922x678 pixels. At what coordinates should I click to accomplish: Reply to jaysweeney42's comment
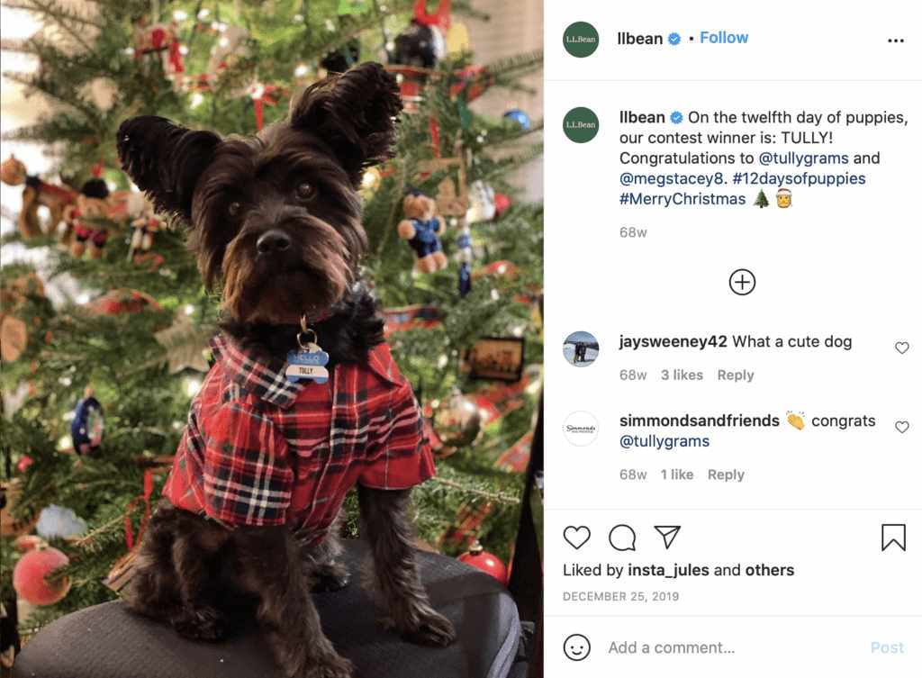(x=736, y=375)
